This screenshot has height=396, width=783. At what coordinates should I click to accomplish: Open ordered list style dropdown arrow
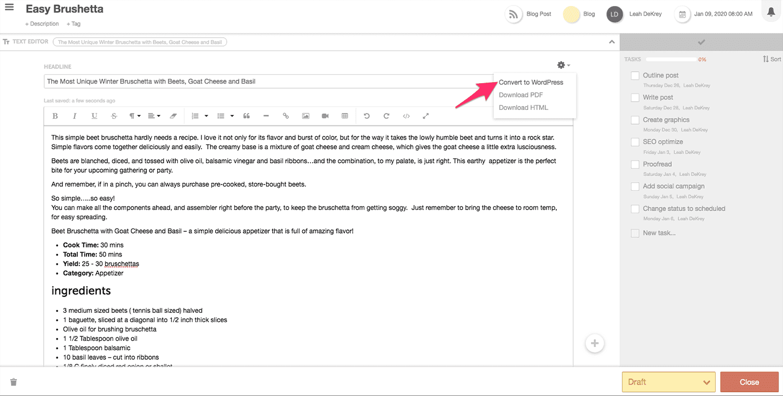pyautogui.click(x=206, y=116)
